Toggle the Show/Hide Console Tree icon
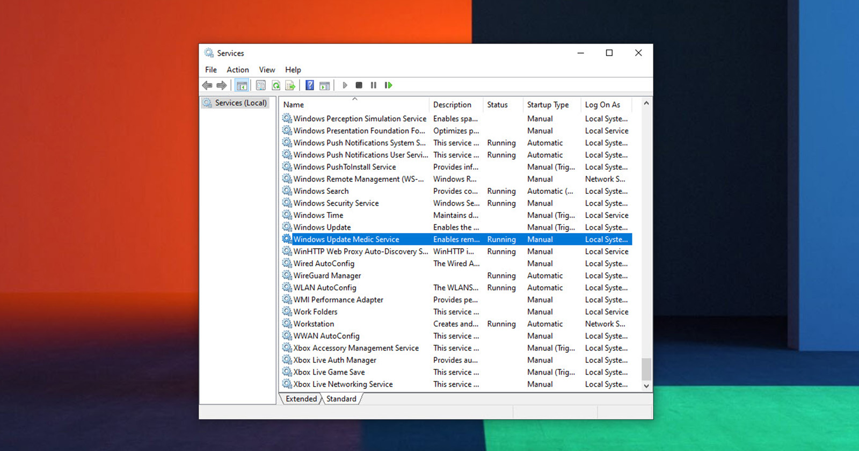859x451 pixels. click(x=242, y=85)
